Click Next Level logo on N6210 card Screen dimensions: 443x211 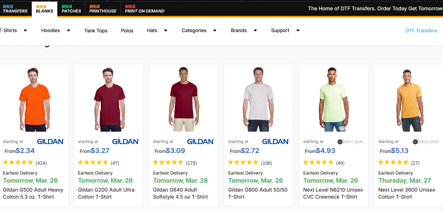point(351,142)
